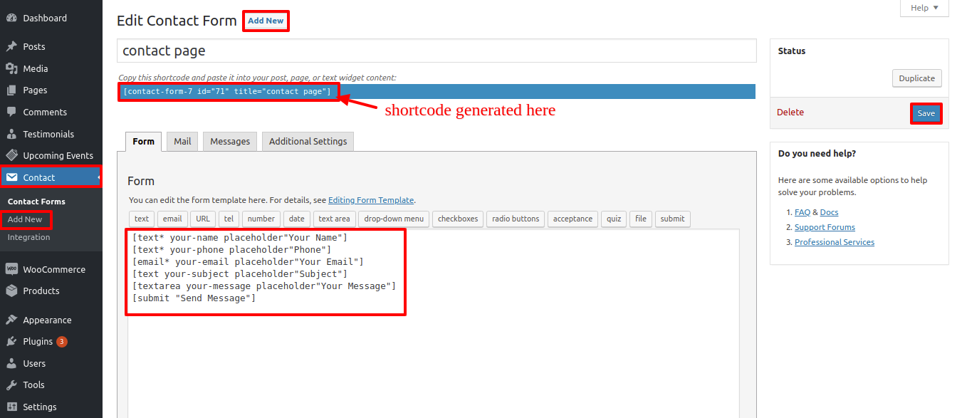Insert a number form tag

coord(261,219)
